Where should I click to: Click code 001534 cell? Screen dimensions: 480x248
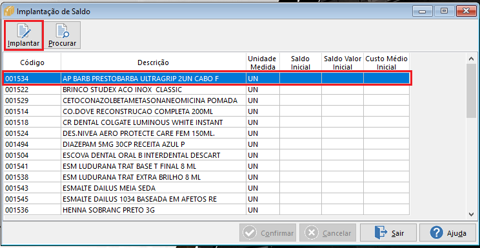[32, 79]
